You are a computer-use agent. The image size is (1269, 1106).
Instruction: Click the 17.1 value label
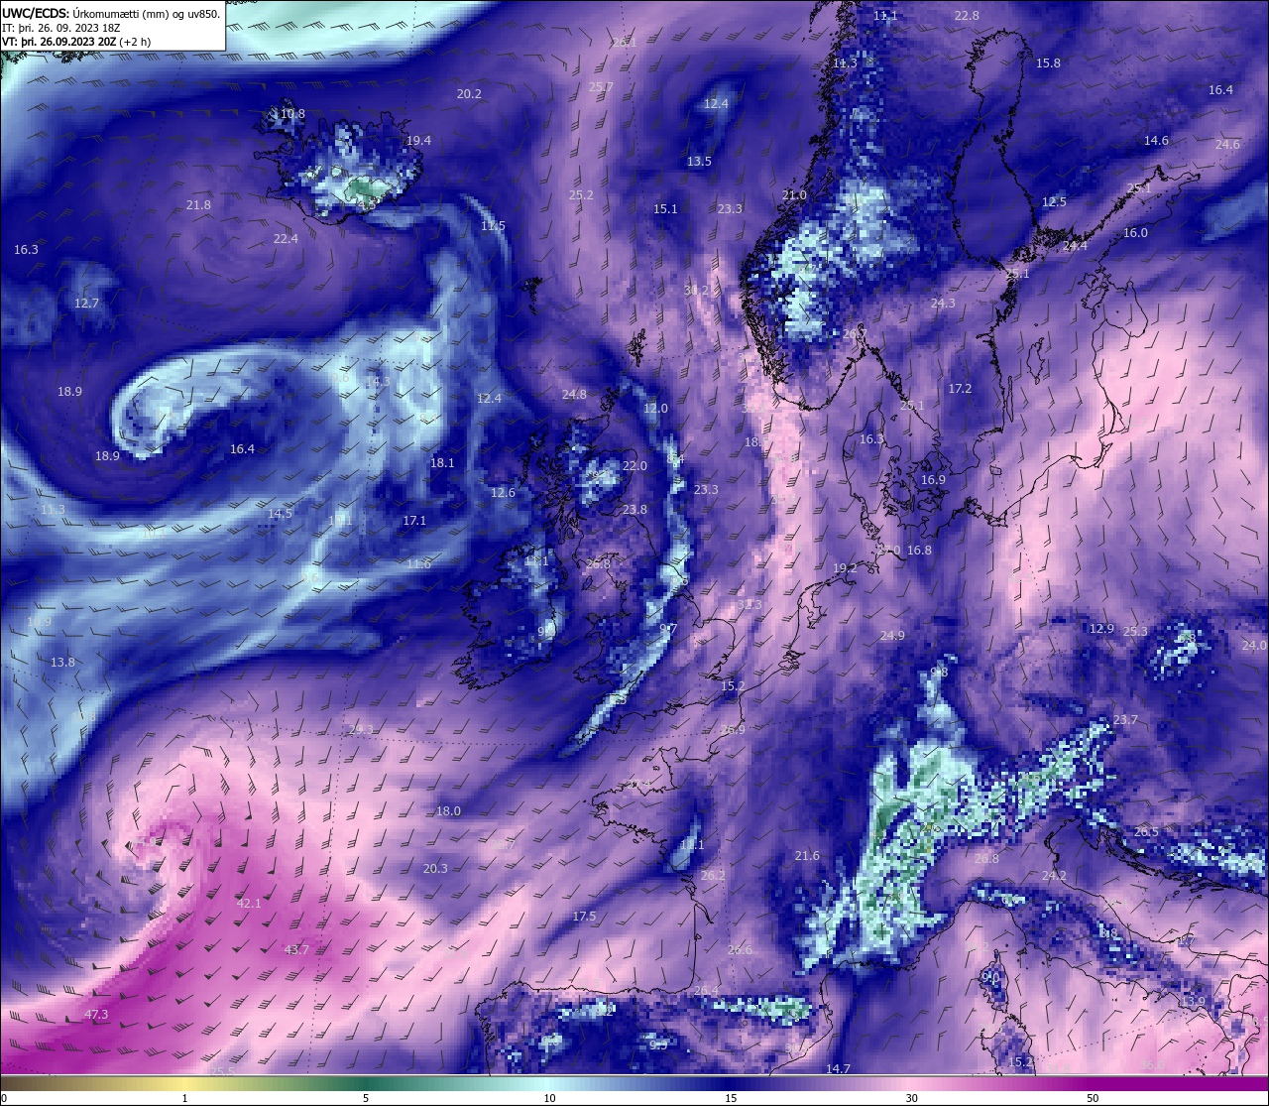[414, 520]
